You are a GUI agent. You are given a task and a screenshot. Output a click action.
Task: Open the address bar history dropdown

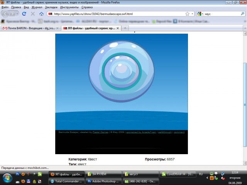coord(192,14)
